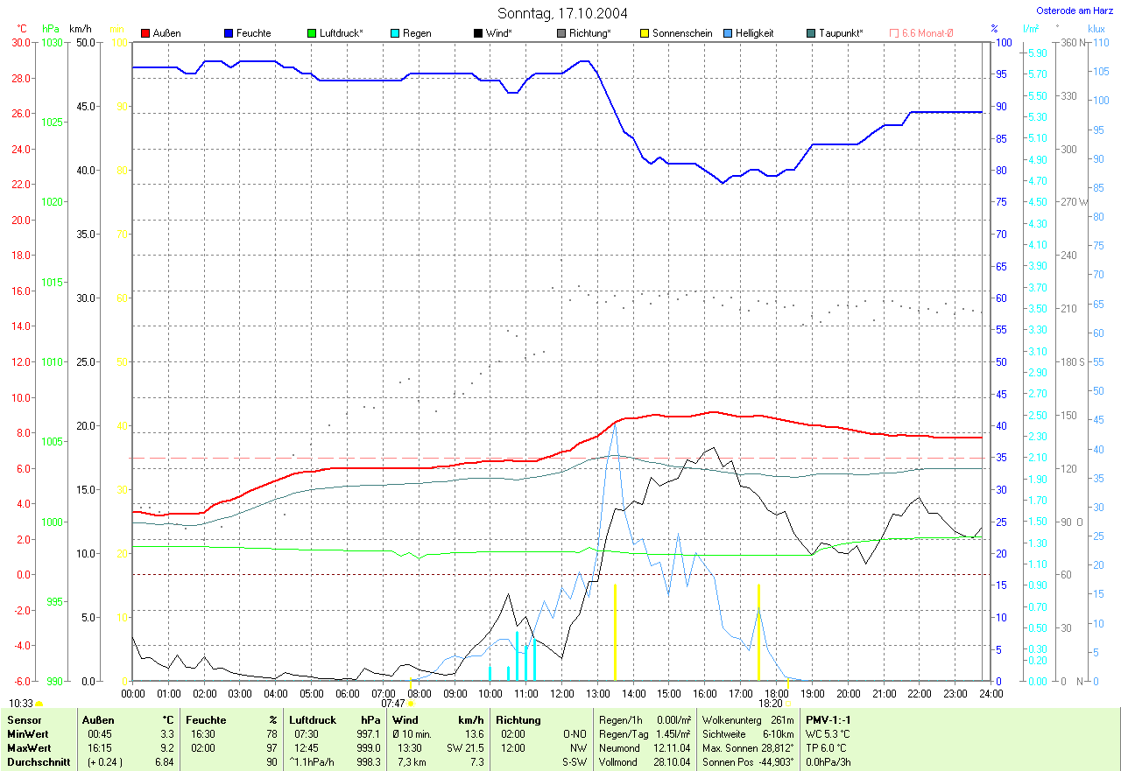Select the Richtung column header in table
The height and width of the screenshot is (771, 1121).
coord(518,719)
